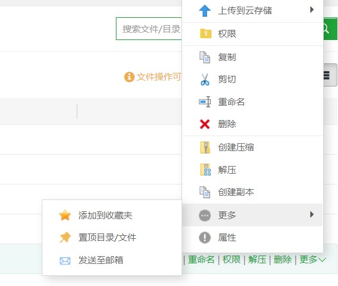Click the rename text cursor icon
This screenshot has height=286, width=338.
(x=205, y=102)
